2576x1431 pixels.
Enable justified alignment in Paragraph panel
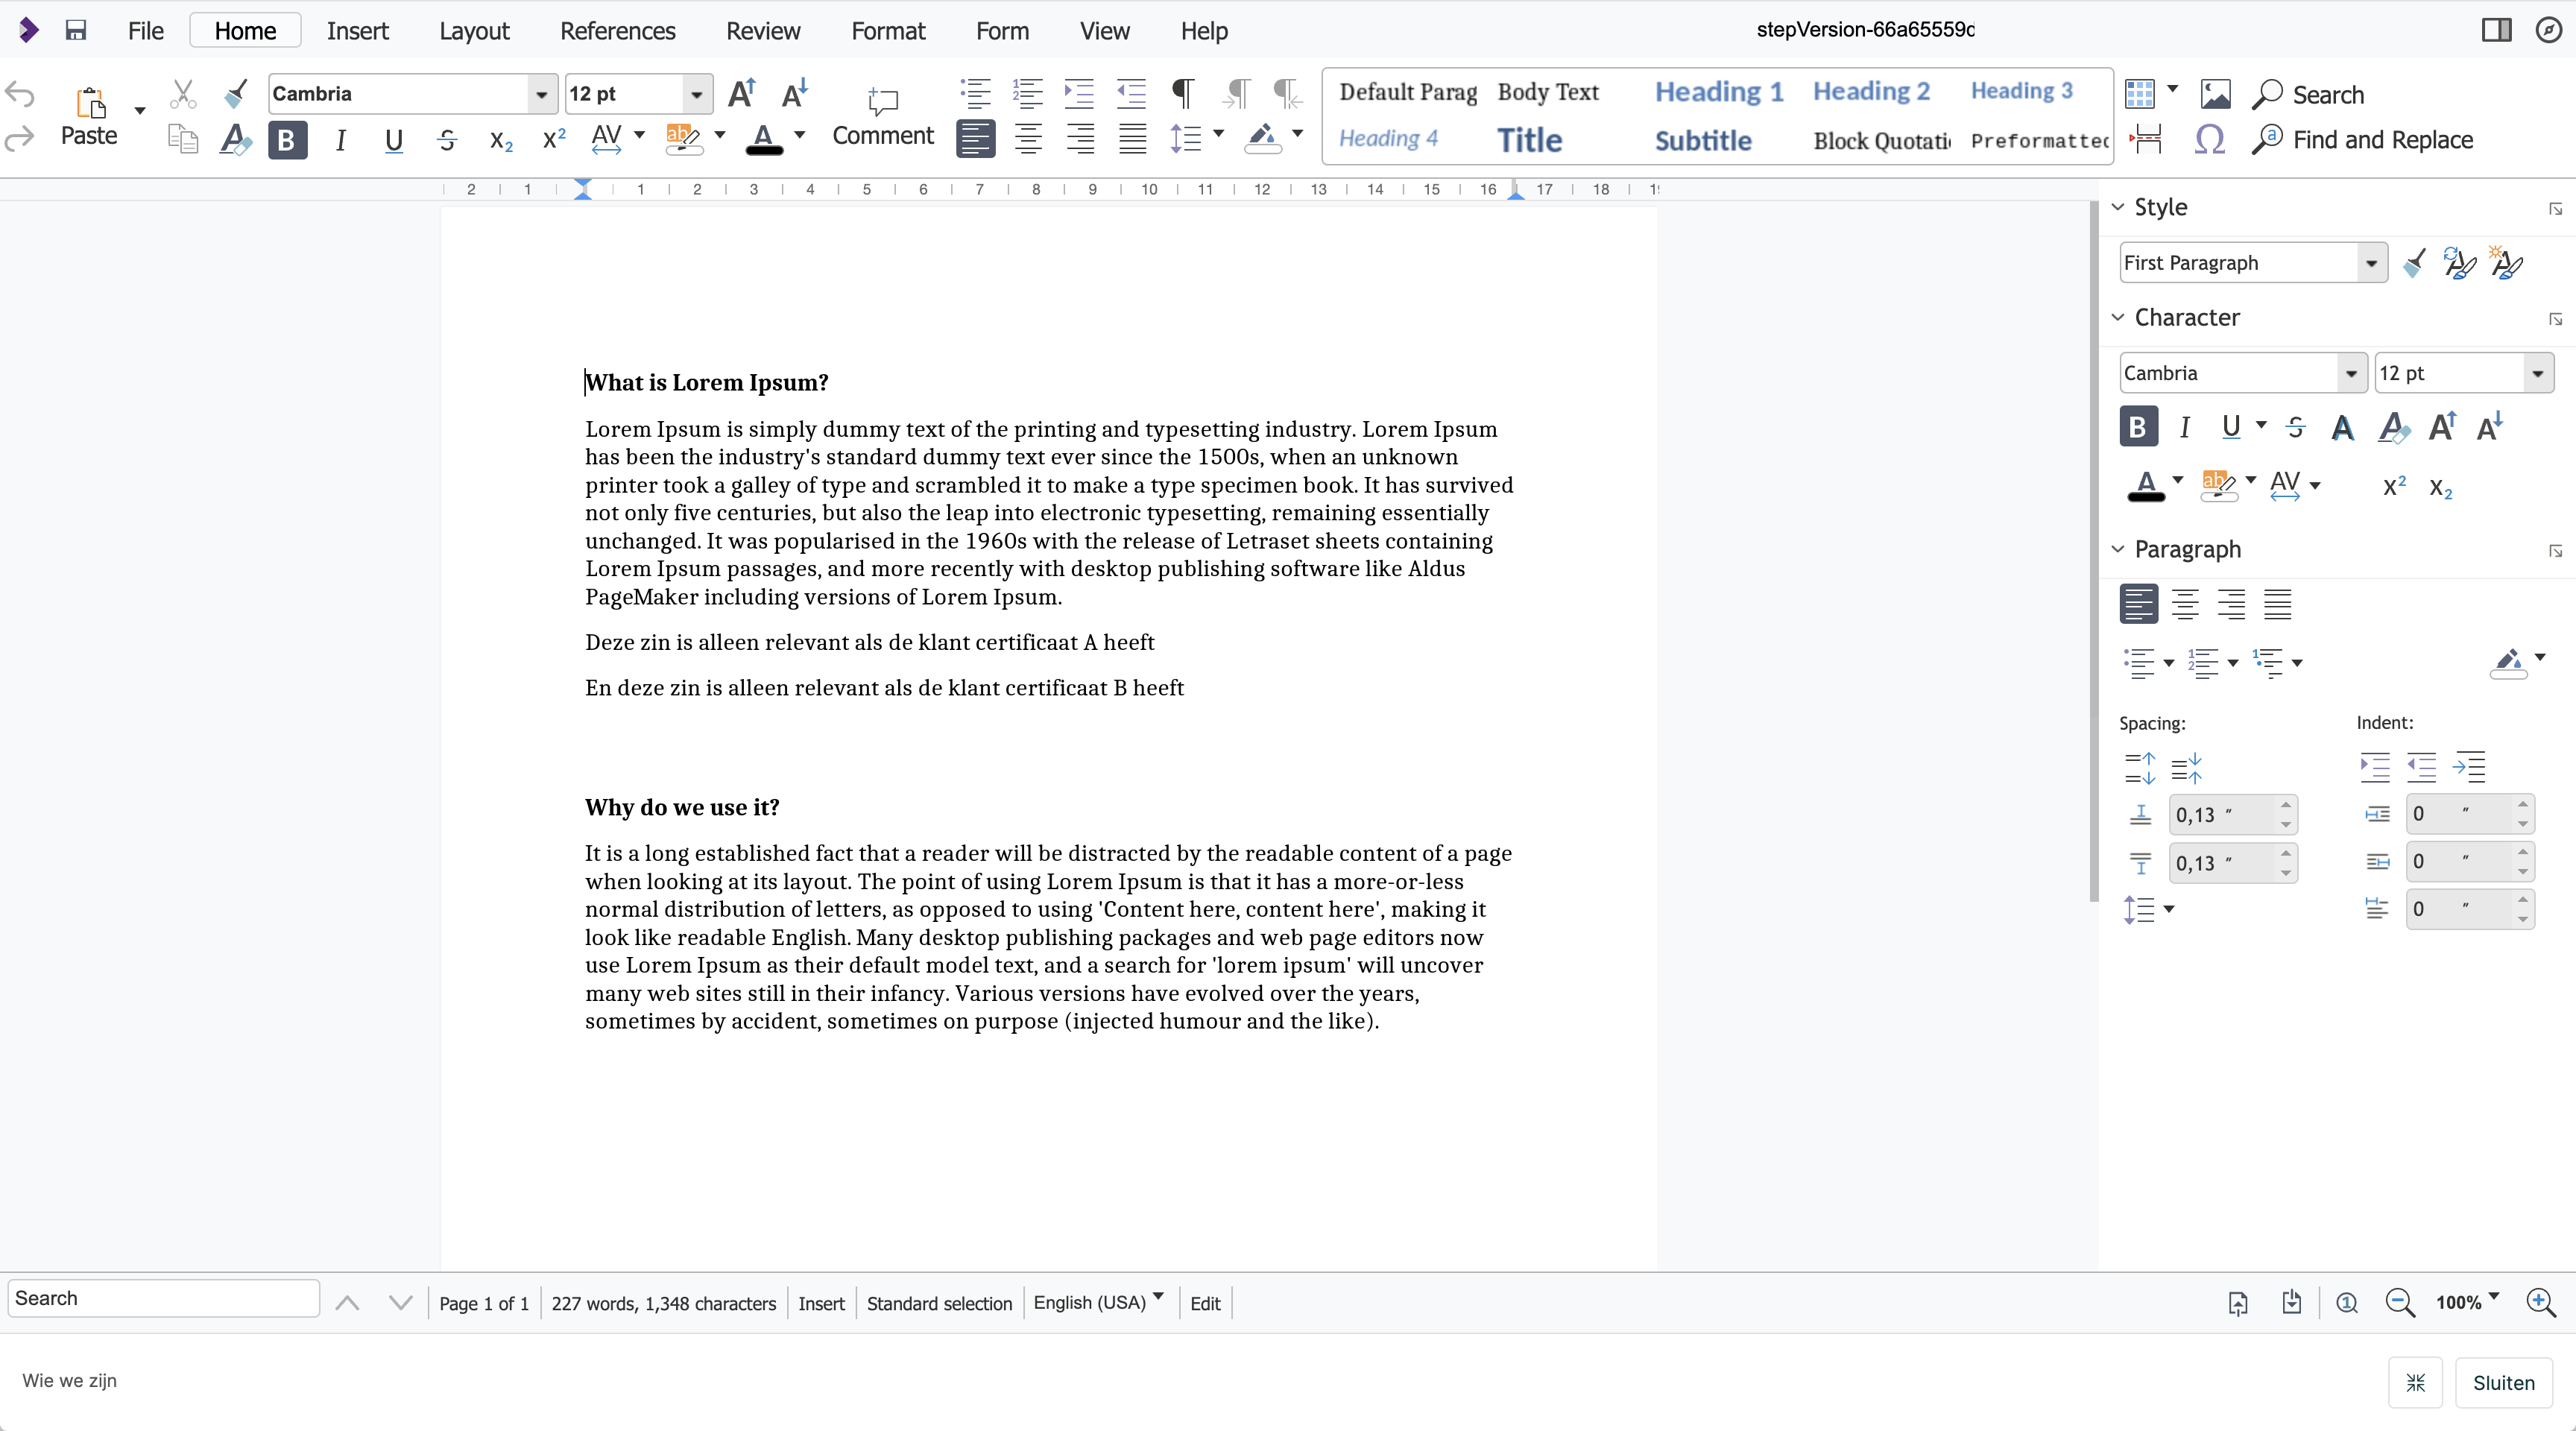[x=2278, y=604]
